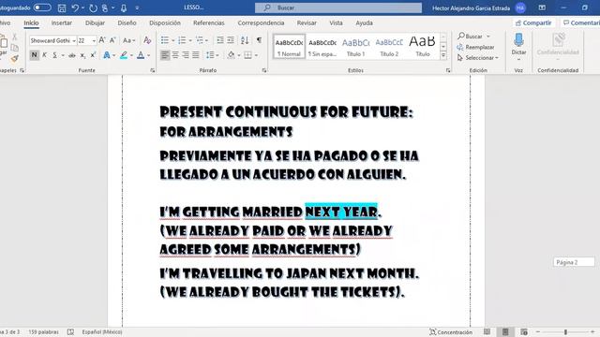Center align the paragraph

tap(175, 55)
